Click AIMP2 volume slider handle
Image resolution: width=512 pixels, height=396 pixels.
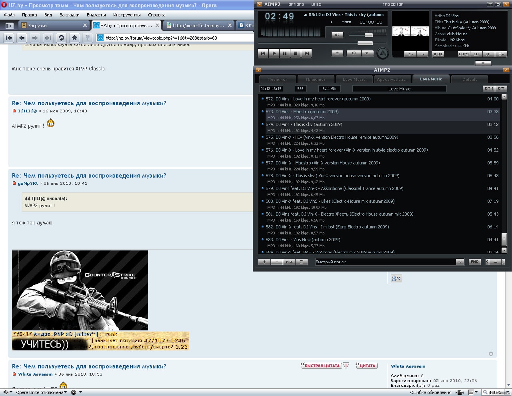click(369, 35)
